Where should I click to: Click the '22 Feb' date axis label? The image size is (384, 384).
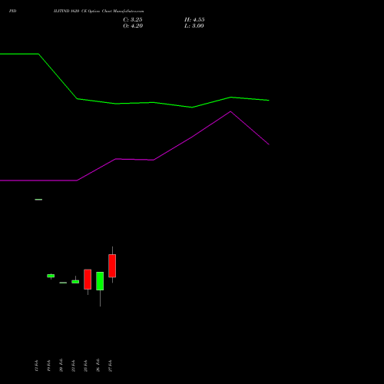click(74, 366)
